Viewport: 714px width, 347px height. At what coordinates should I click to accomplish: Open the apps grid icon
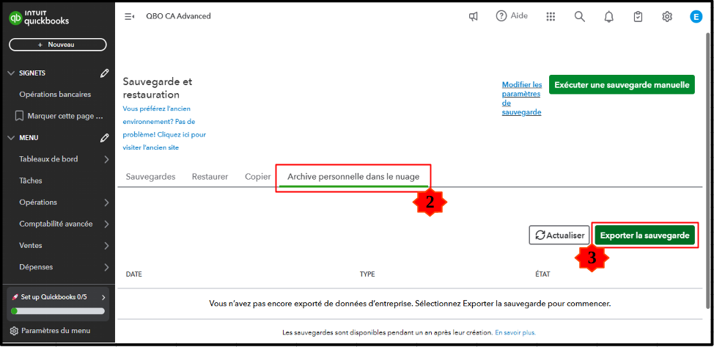pos(551,16)
